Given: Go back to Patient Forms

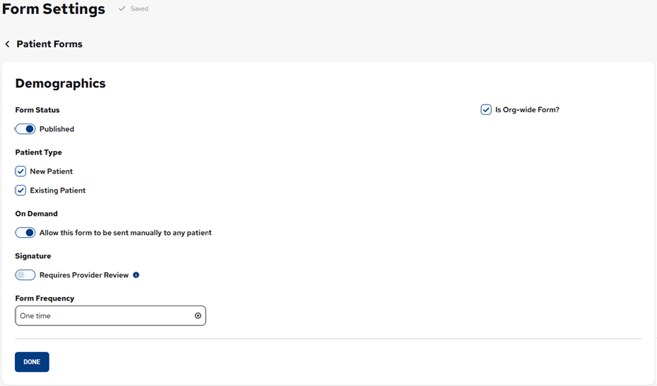Looking at the screenshot, I should point(49,44).
